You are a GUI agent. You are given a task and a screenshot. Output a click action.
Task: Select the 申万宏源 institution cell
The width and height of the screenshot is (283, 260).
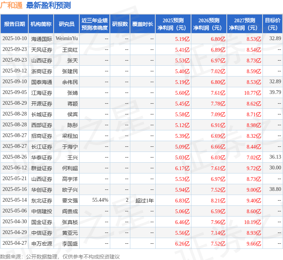[x=42, y=244]
